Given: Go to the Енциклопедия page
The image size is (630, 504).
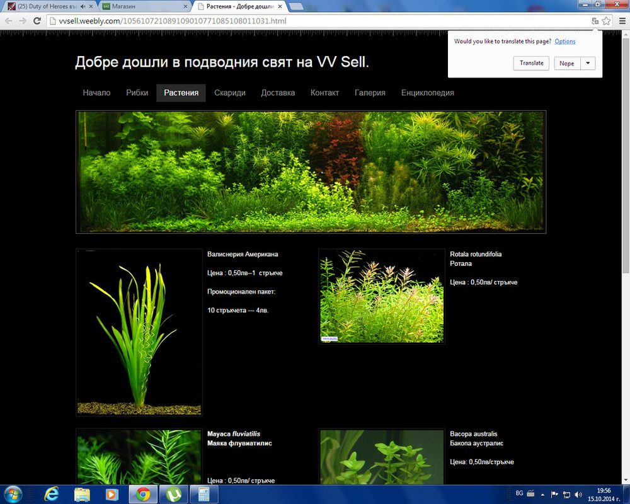Looking at the screenshot, I should (427, 93).
